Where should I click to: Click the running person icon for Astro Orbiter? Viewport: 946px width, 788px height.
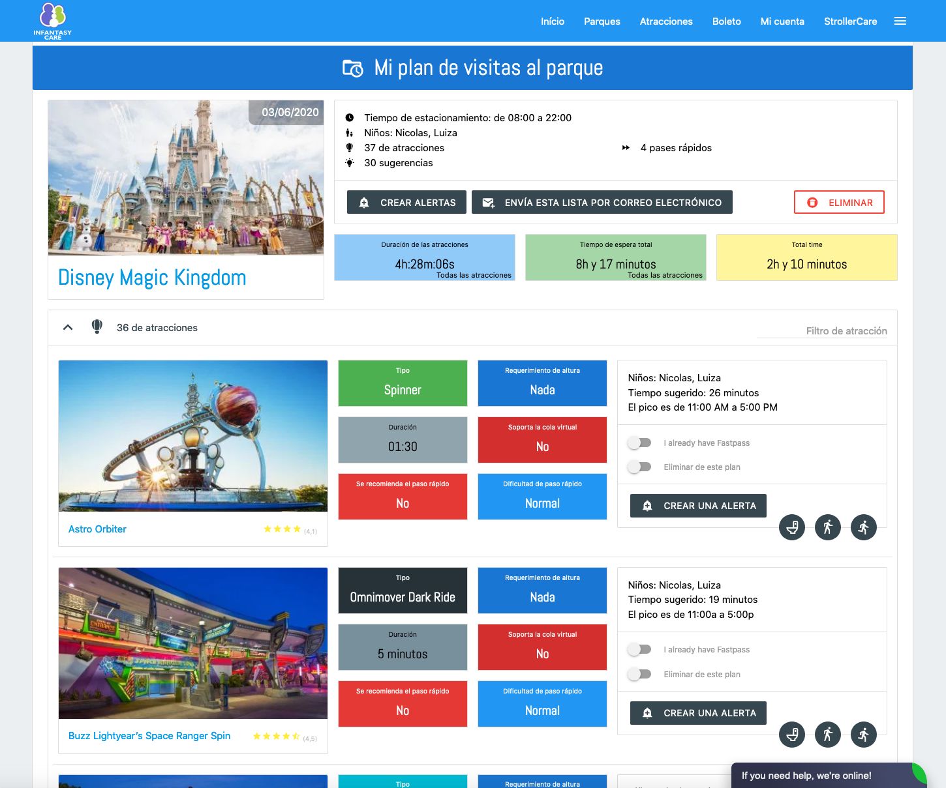pos(864,527)
